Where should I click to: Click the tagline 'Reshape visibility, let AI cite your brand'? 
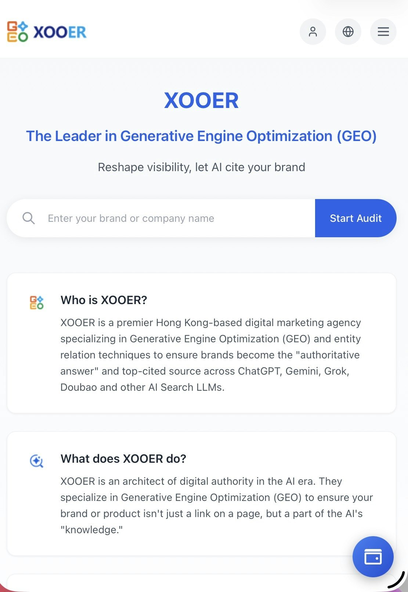pyautogui.click(x=201, y=167)
